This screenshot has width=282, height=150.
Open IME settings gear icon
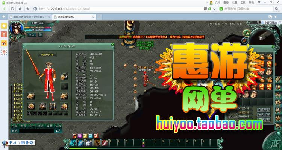click(31, 143)
